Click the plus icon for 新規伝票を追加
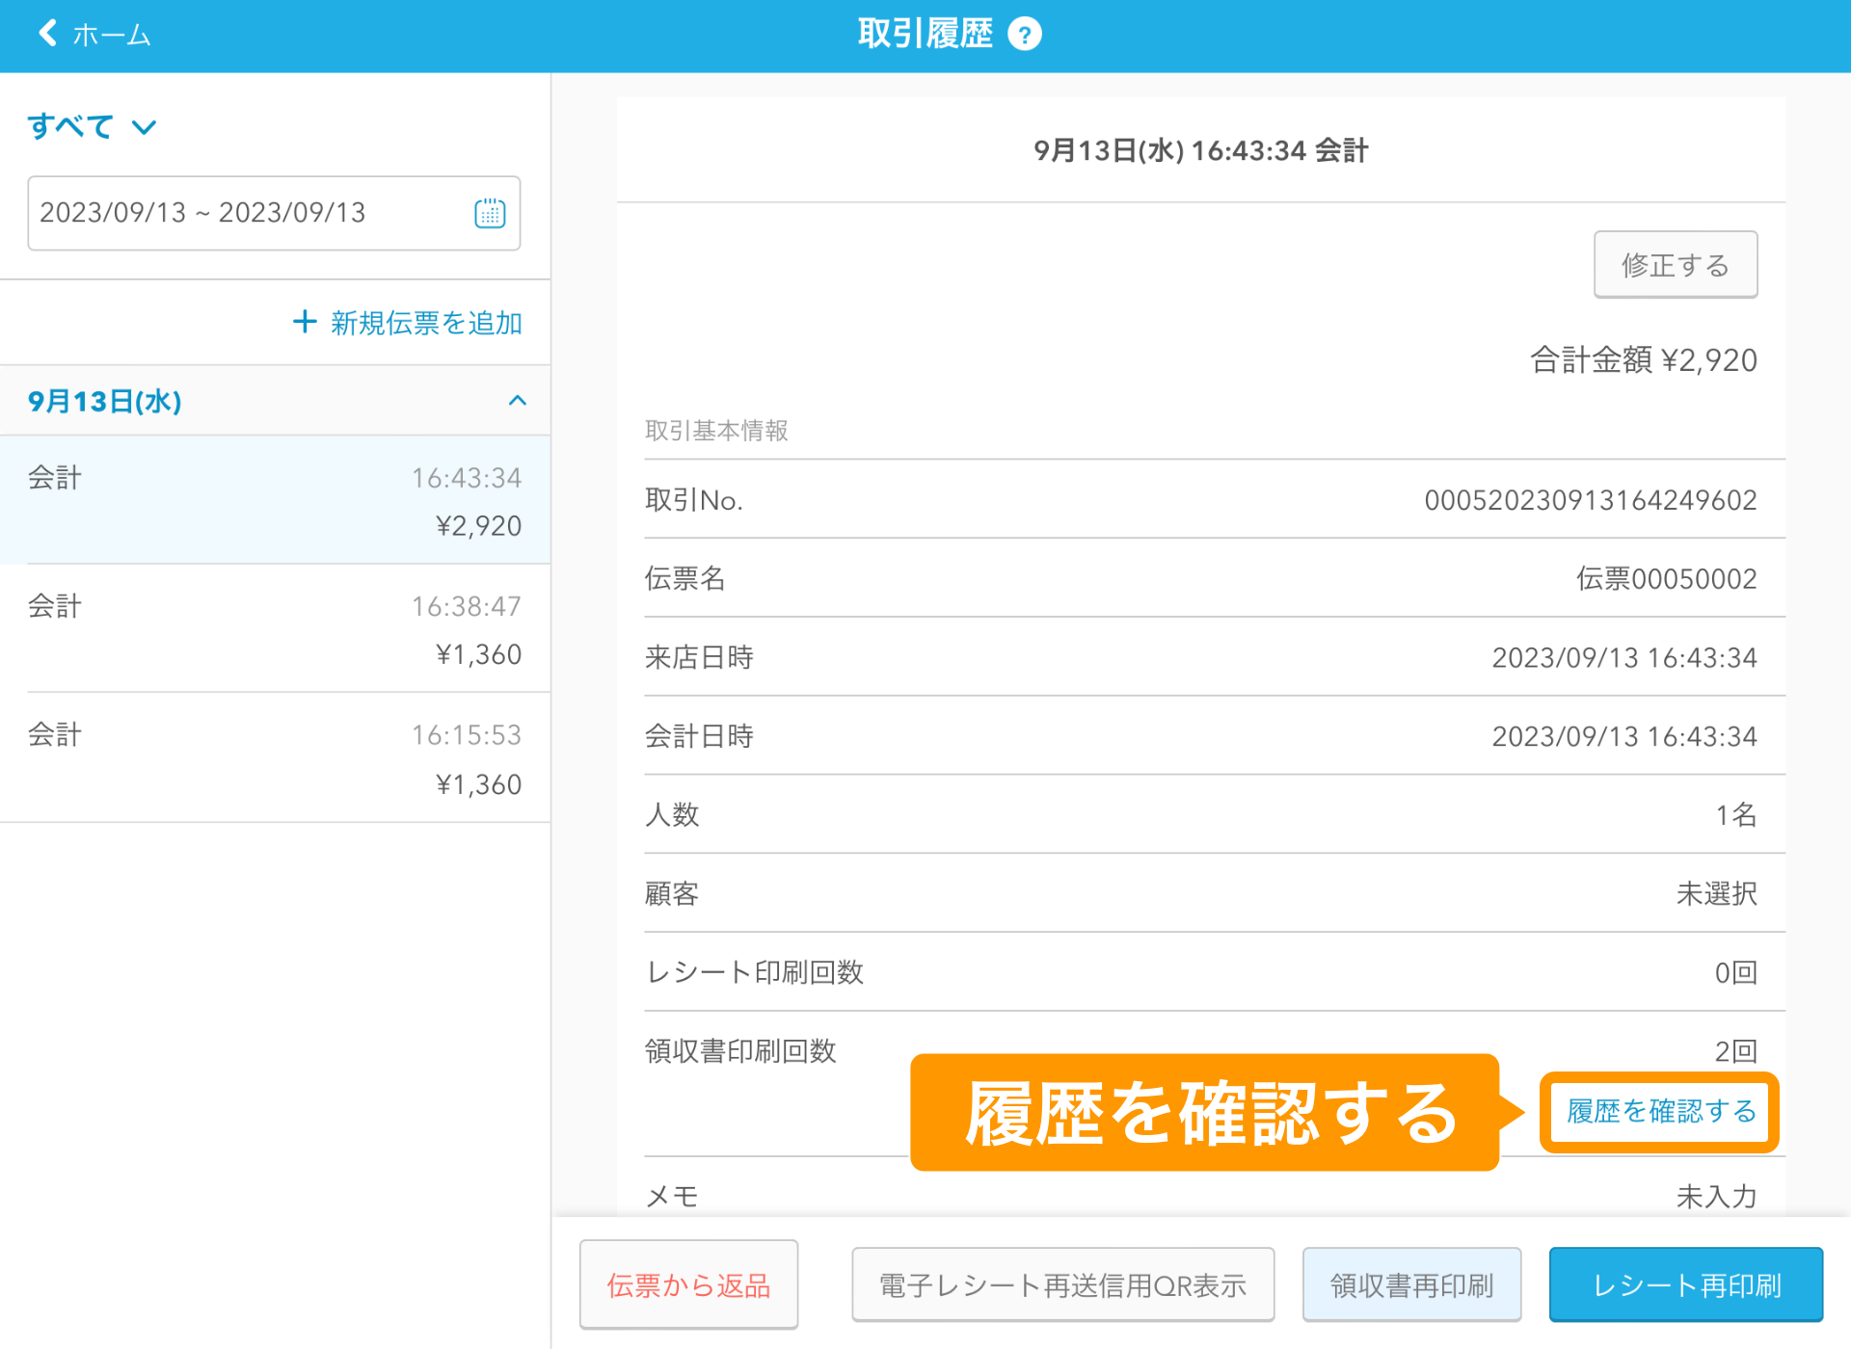The image size is (1851, 1349). [x=305, y=322]
